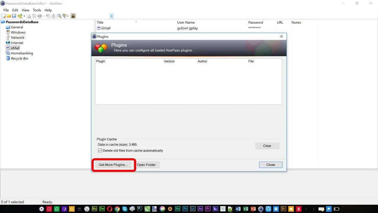Screen dimensions: 378x213
Task: Select the Homebanking group
Action: [x=22, y=53]
